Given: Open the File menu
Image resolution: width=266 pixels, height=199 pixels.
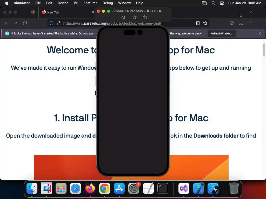Looking at the screenshot, I should point(38,3).
